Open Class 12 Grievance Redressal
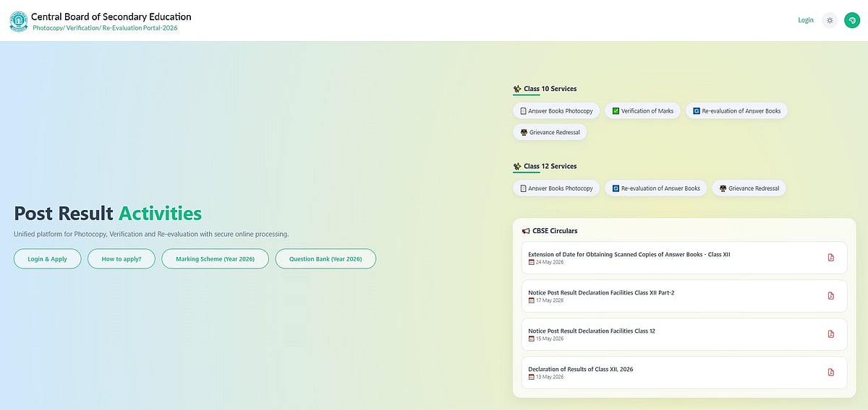This screenshot has width=868, height=410. [x=749, y=188]
